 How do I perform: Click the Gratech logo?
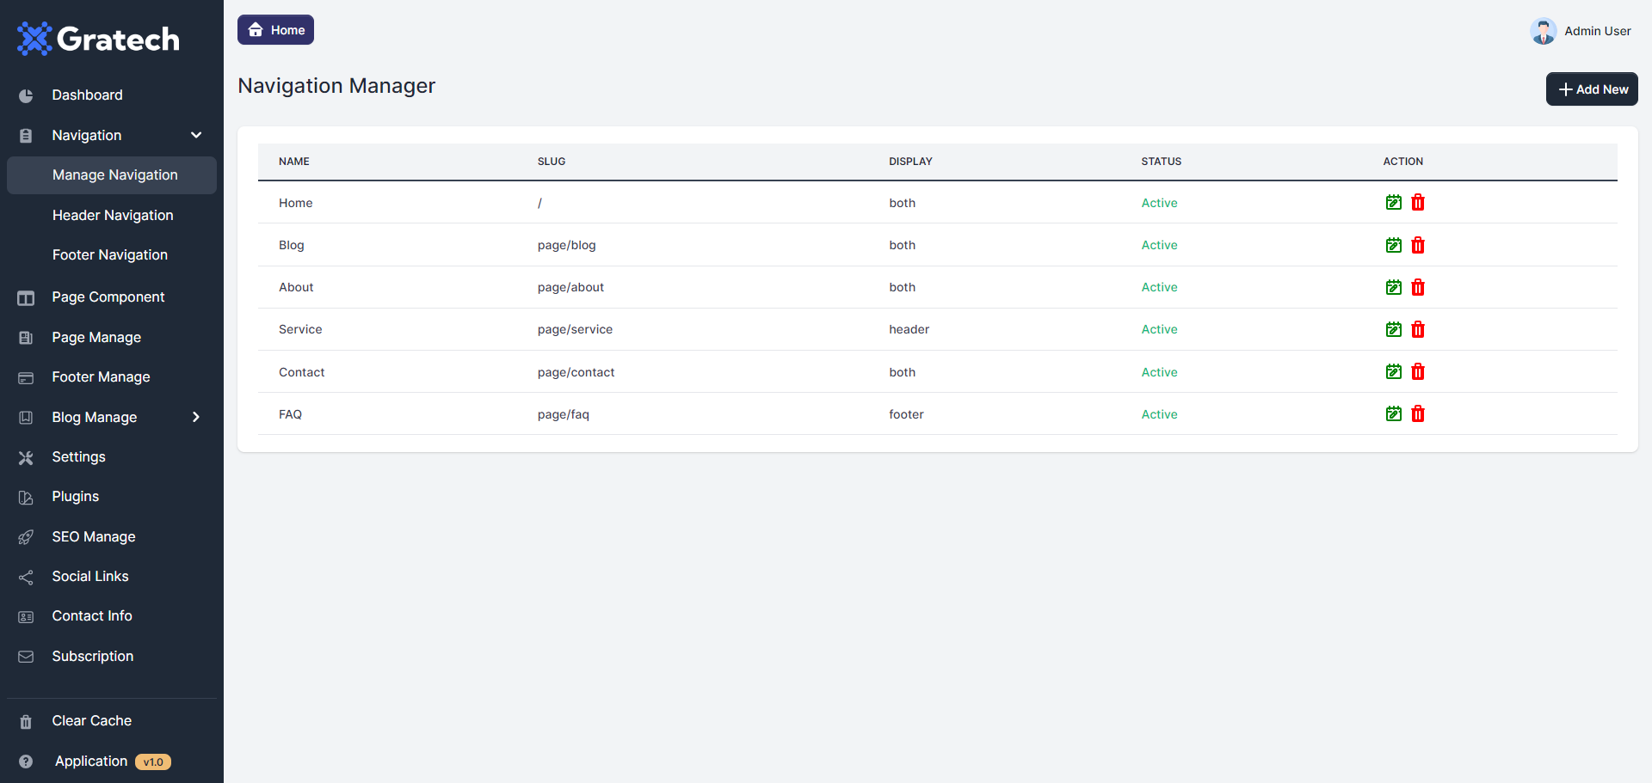(x=98, y=39)
